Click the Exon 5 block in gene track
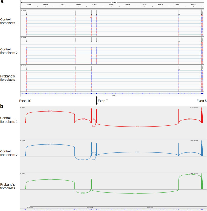Image resolution: width=207 pixels, height=211 pixels. (202, 94)
